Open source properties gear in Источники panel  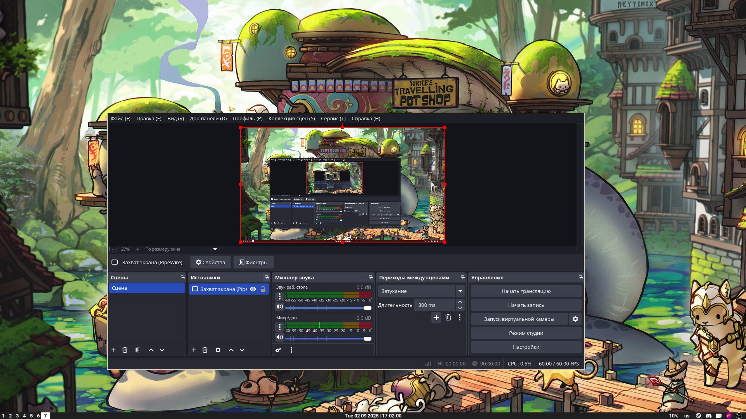point(218,350)
